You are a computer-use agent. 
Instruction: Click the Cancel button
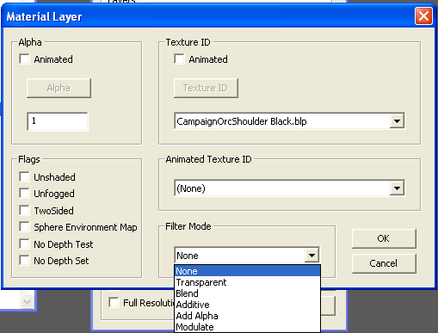pos(384,263)
